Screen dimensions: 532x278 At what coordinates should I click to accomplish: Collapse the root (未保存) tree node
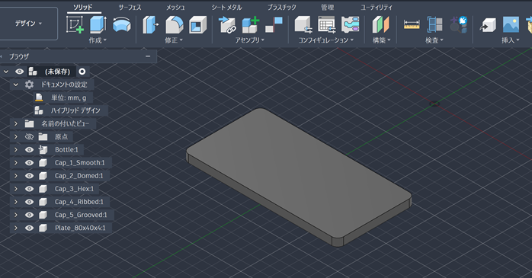point(6,72)
